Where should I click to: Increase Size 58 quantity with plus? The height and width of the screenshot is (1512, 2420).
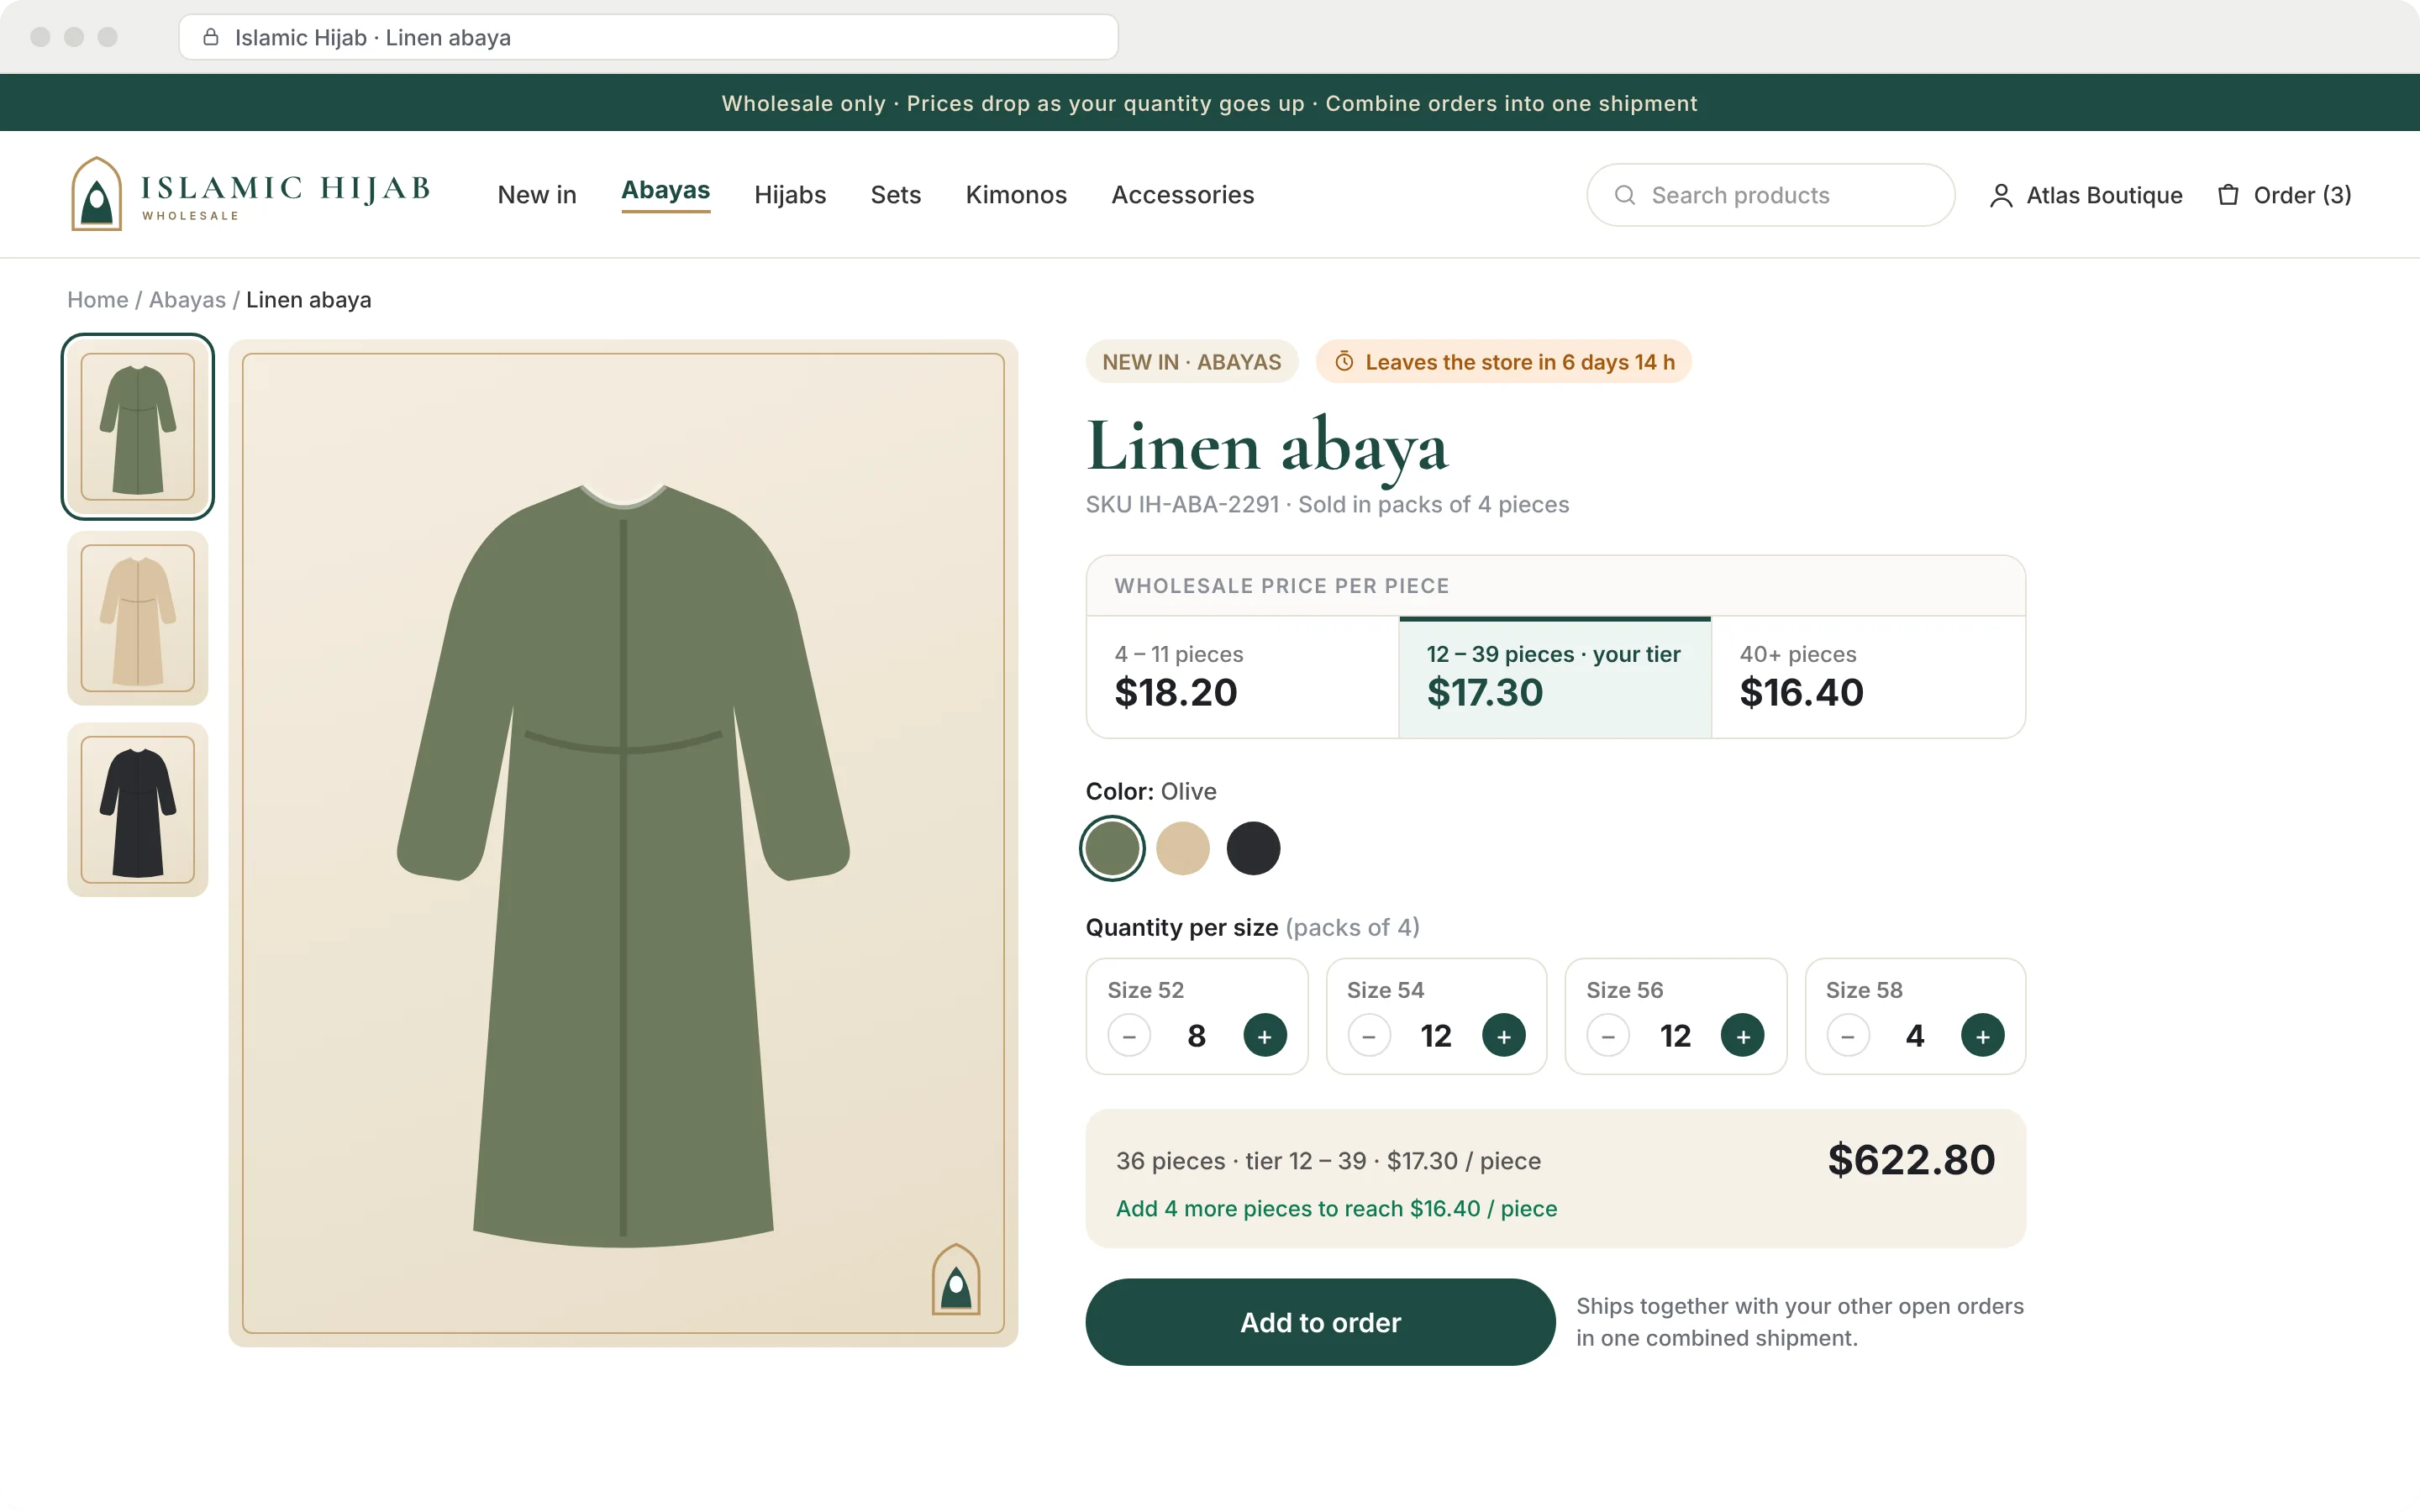(x=1982, y=1036)
